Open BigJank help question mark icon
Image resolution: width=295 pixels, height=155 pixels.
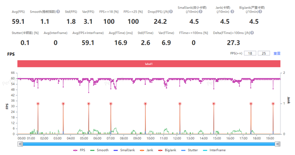(260, 12)
